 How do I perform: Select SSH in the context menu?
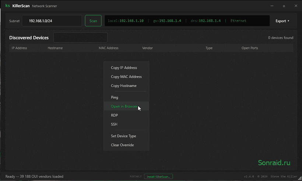point(126,124)
